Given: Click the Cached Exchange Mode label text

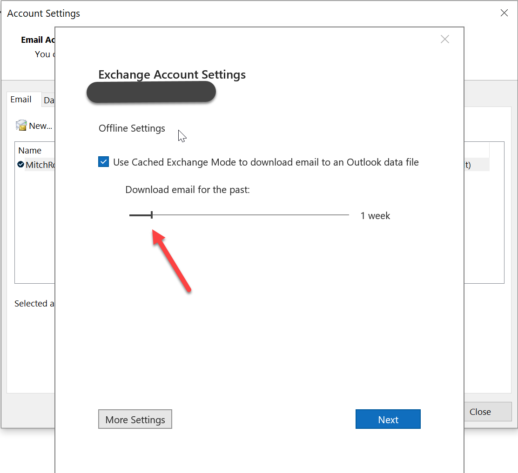Looking at the screenshot, I should point(266,162).
